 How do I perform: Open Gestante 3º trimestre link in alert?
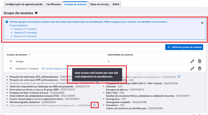[25, 36]
